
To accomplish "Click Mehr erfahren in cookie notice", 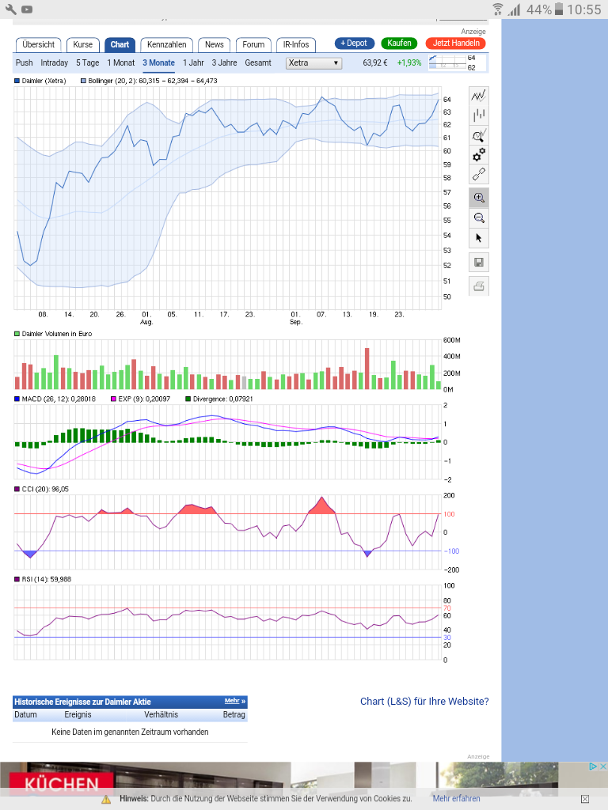I will [457, 799].
